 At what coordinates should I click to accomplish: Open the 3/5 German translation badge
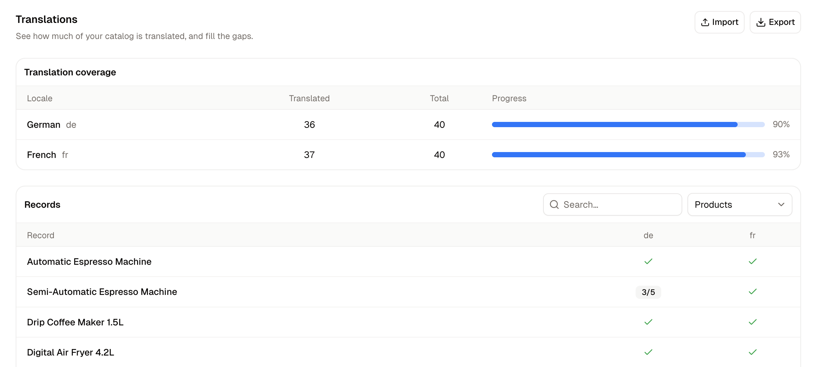point(648,292)
